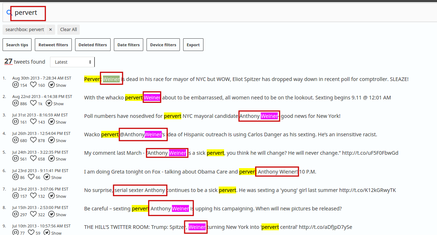Click timestamp 'Jul 23rd 2013 - 9:11:41 PM EST'
The height and width of the screenshot is (235, 437).
40,171
